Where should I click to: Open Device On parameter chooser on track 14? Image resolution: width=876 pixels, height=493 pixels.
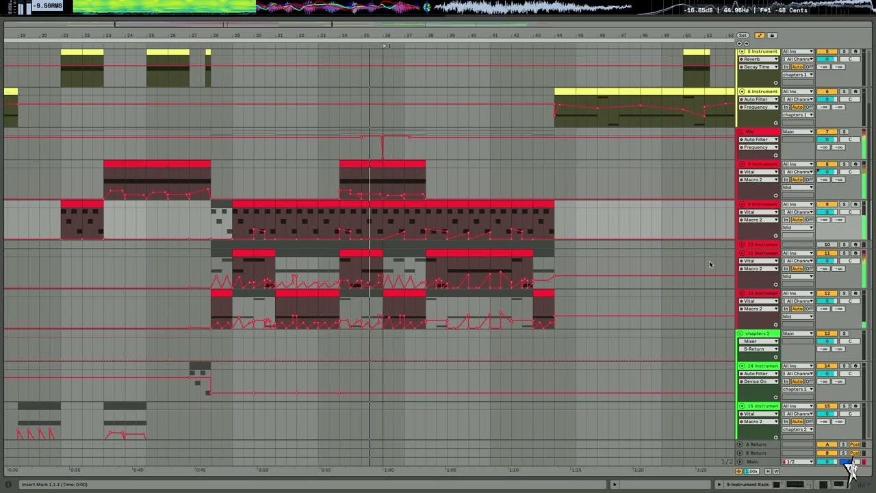[x=758, y=381]
